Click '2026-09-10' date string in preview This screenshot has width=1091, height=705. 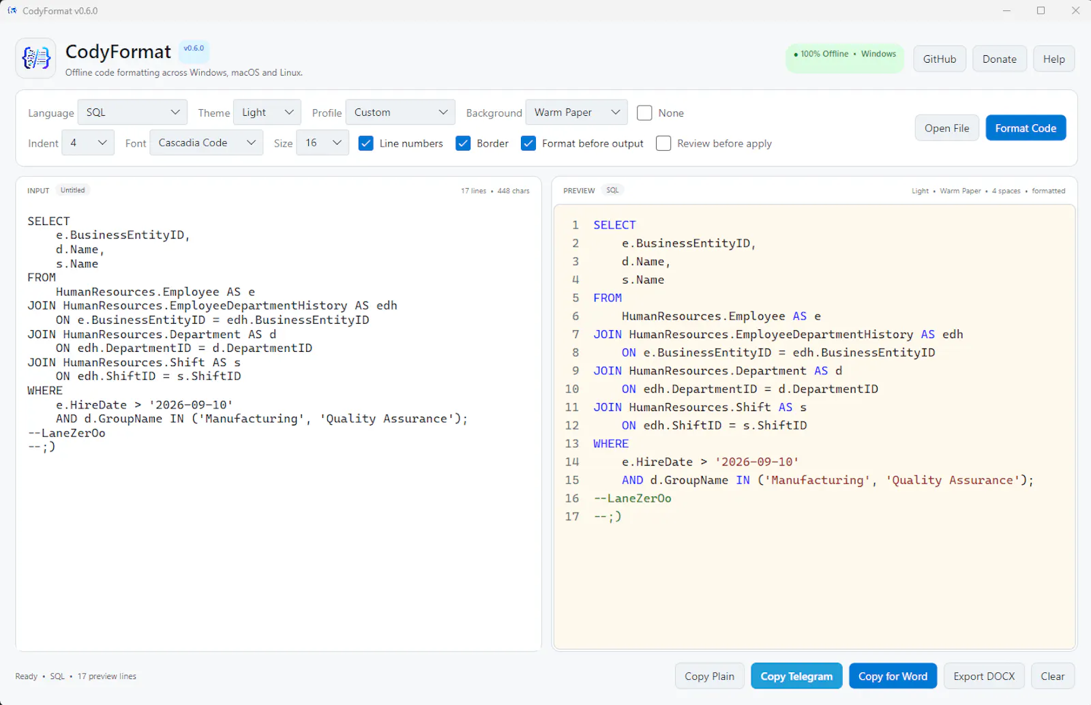coord(757,462)
